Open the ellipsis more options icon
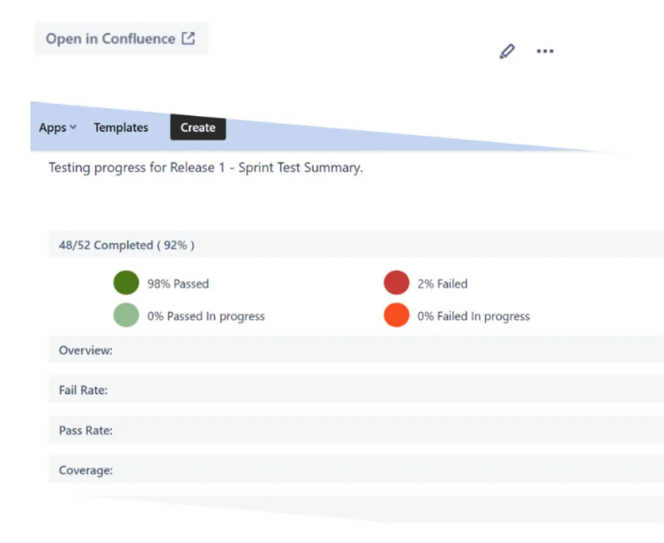The image size is (664, 543). (544, 51)
